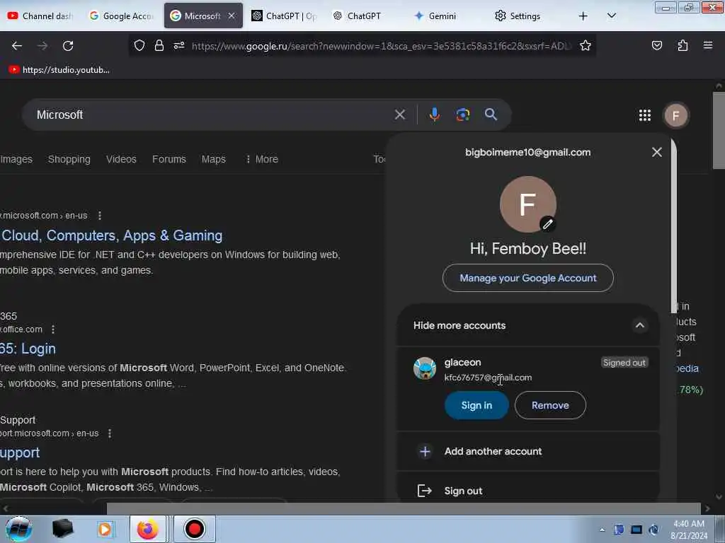Image resolution: width=725 pixels, height=543 pixels.
Task: Click the red recorder icon in the taskbar
Action: [x=194, y=529]
